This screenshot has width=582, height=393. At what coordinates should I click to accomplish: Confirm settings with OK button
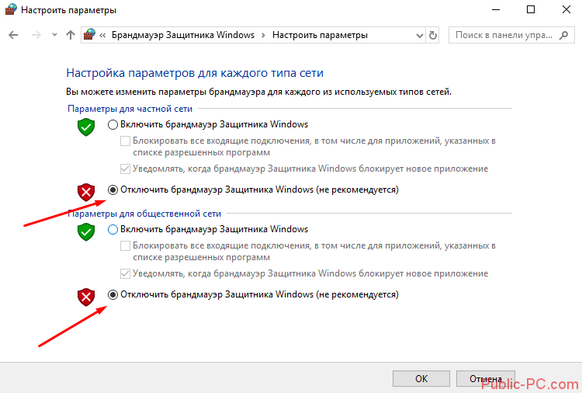tap(421, 378)
